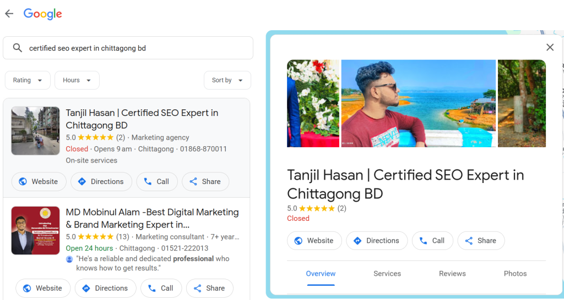Open Tanjil Hasan listing title in results
564x300 pixels.
(142, 119)
